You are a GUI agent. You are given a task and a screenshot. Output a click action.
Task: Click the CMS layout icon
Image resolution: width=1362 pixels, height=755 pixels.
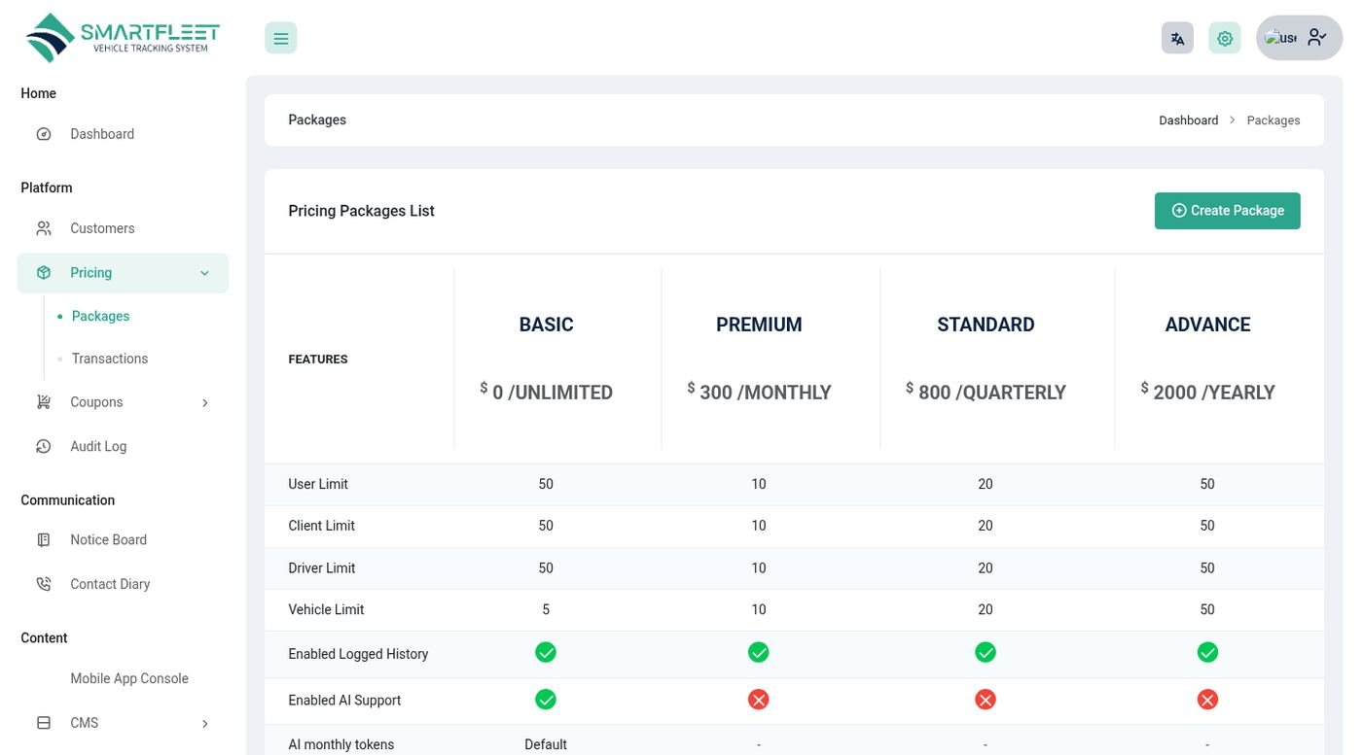[44, 723]
